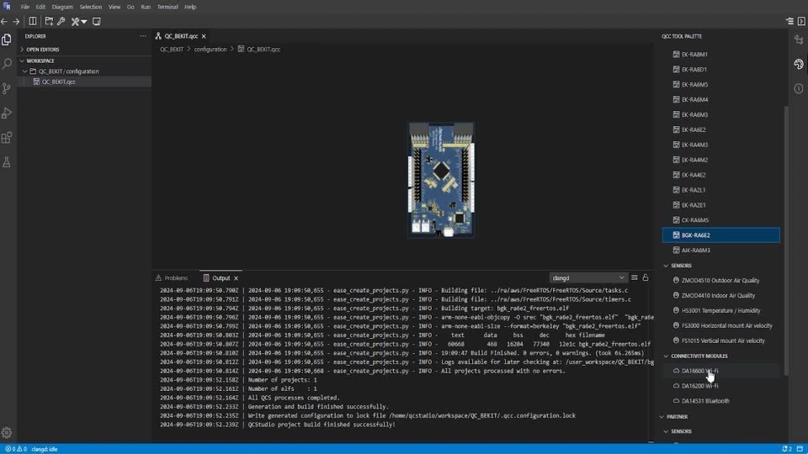Click the board image on the canvas
The image size is (808, 454).
441,179
